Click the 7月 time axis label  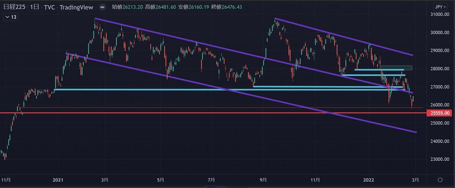(x=211, y=180)
